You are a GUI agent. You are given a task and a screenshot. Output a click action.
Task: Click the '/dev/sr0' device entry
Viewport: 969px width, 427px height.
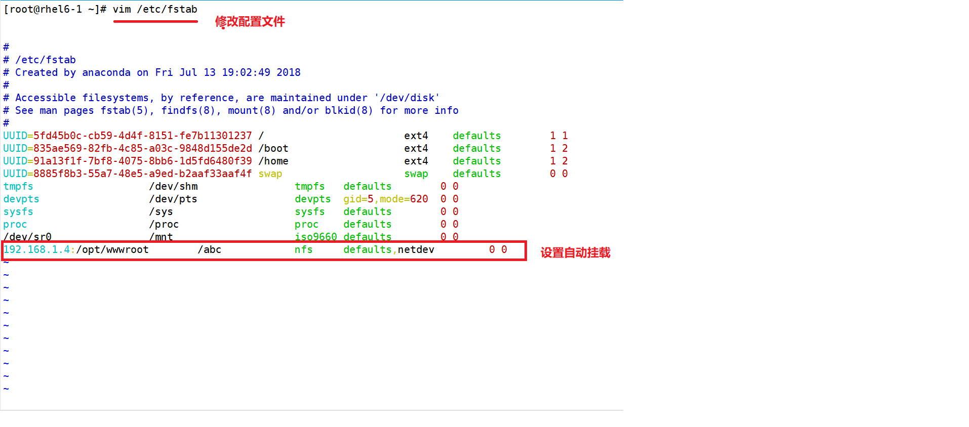[27, 237]
